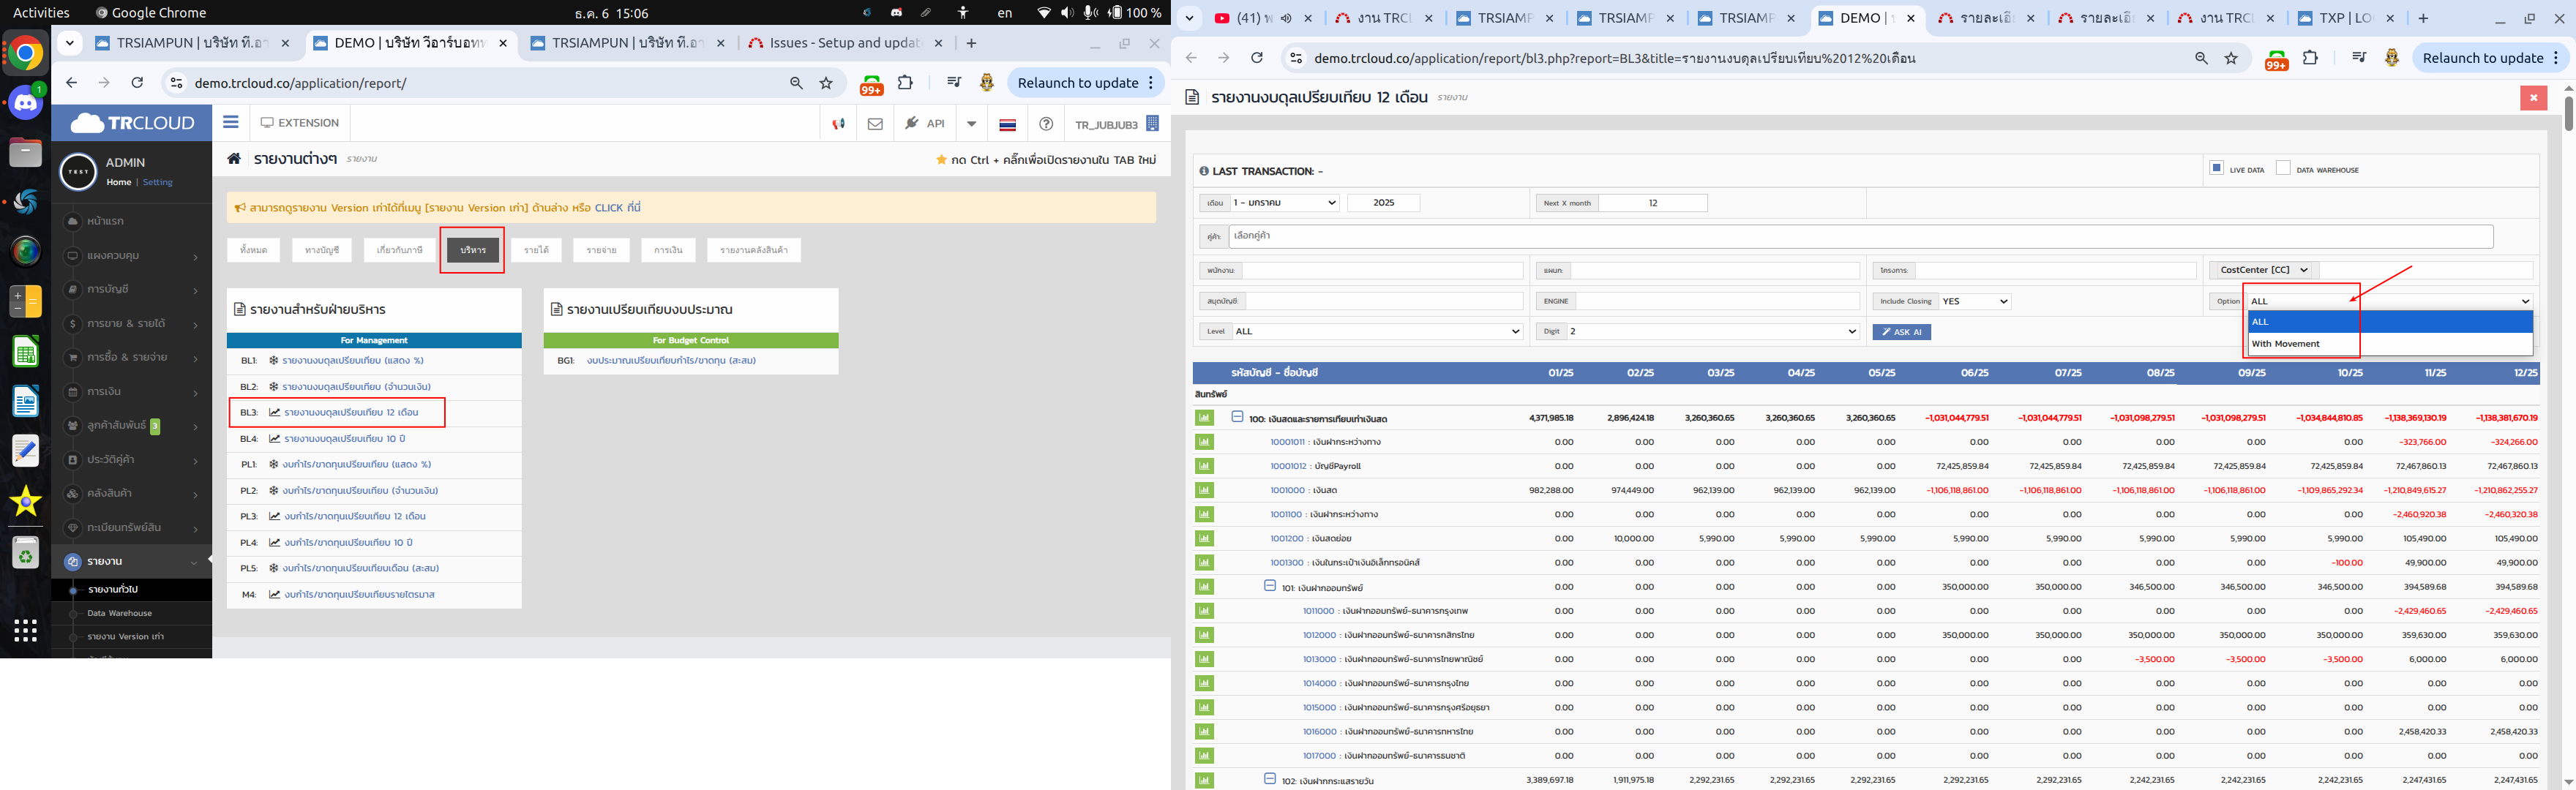
Task: Click the hamburger sidebar toggle icon
Action: 231,122
